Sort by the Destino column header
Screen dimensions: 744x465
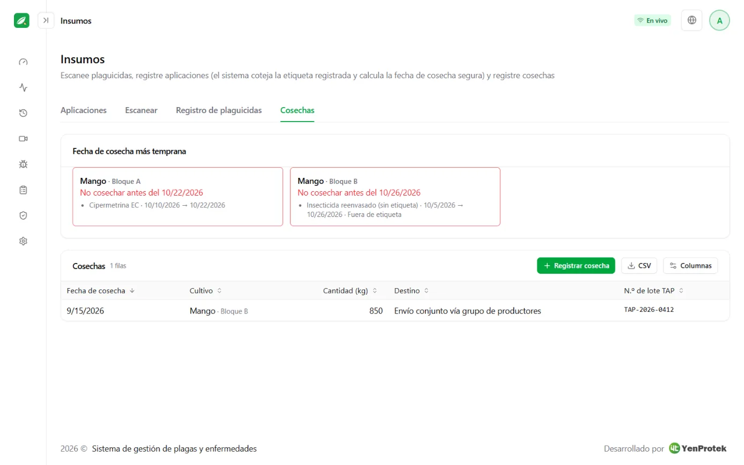pyautogui.click(x=411, y=291)
